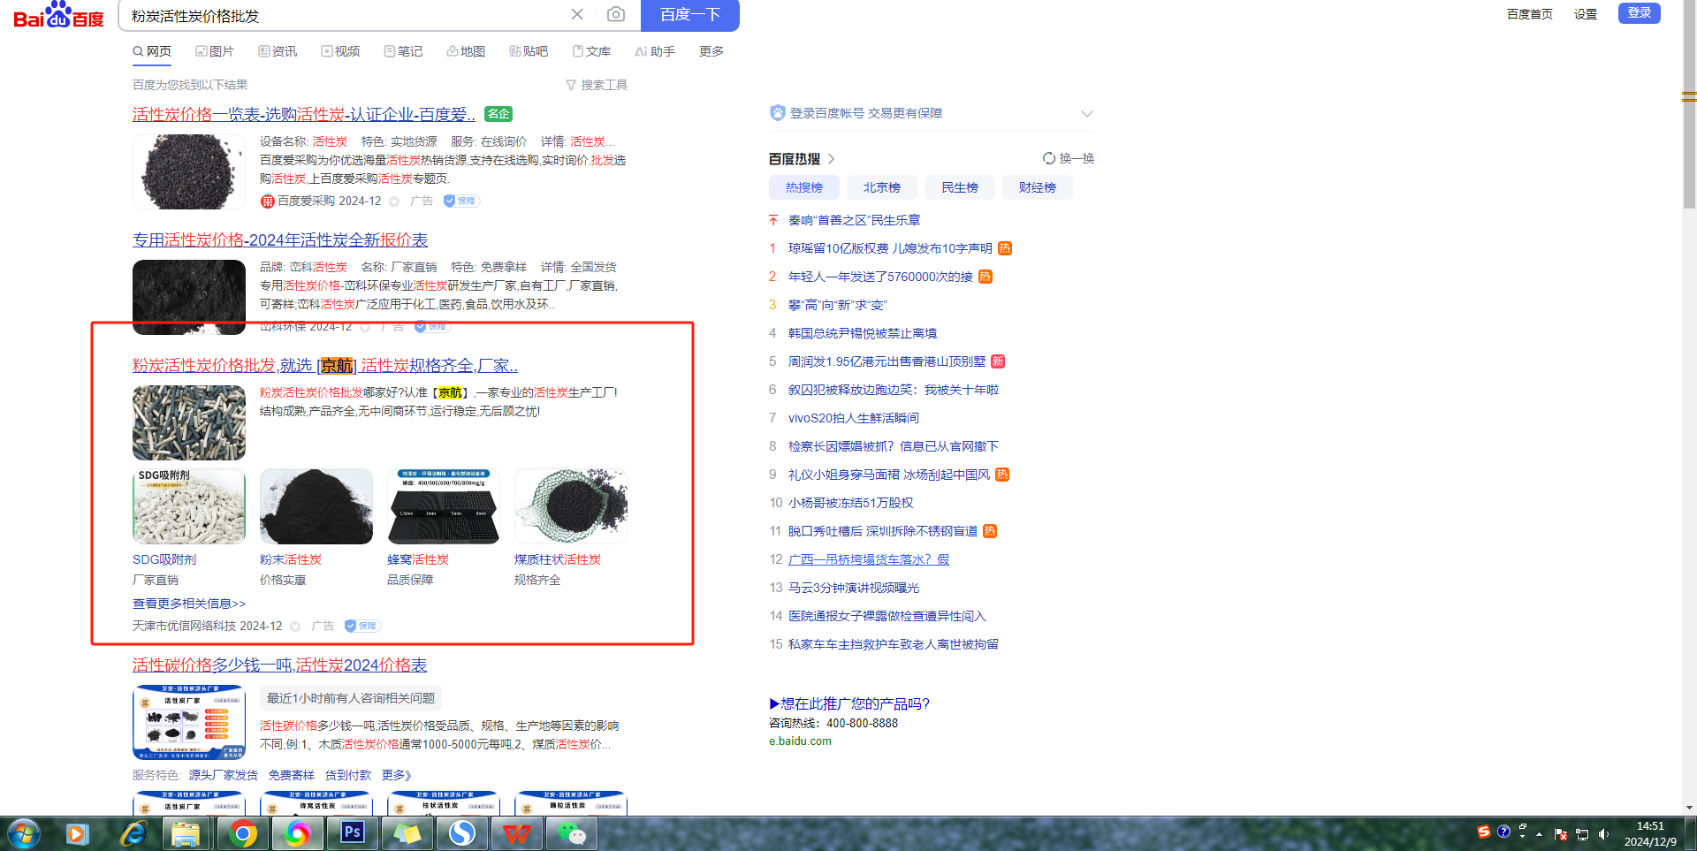
Task: Open the 设置 menu at top right
Action: [x=1586, y=14]
